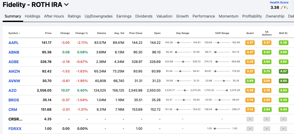Open the CRM symbol link
Viewport: 294px width, 134px height.
pos(13,110)
